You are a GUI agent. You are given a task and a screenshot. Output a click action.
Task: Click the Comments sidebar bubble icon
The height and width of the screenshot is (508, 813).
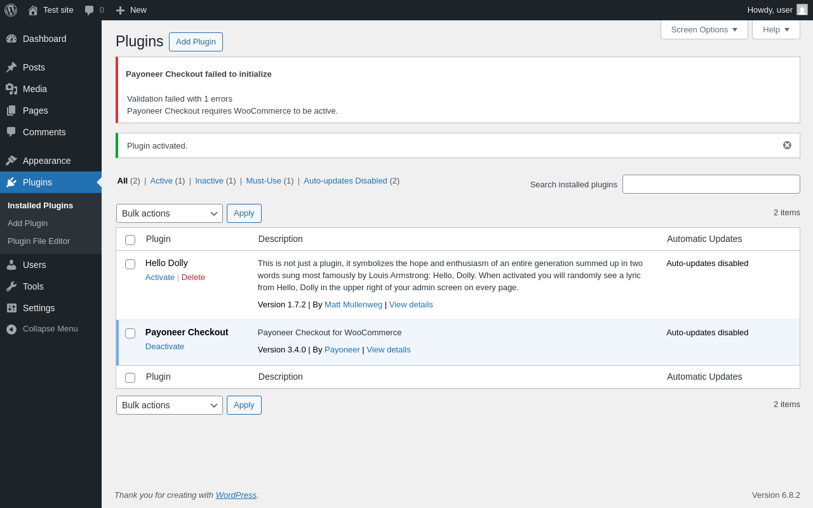pos(11,132)
